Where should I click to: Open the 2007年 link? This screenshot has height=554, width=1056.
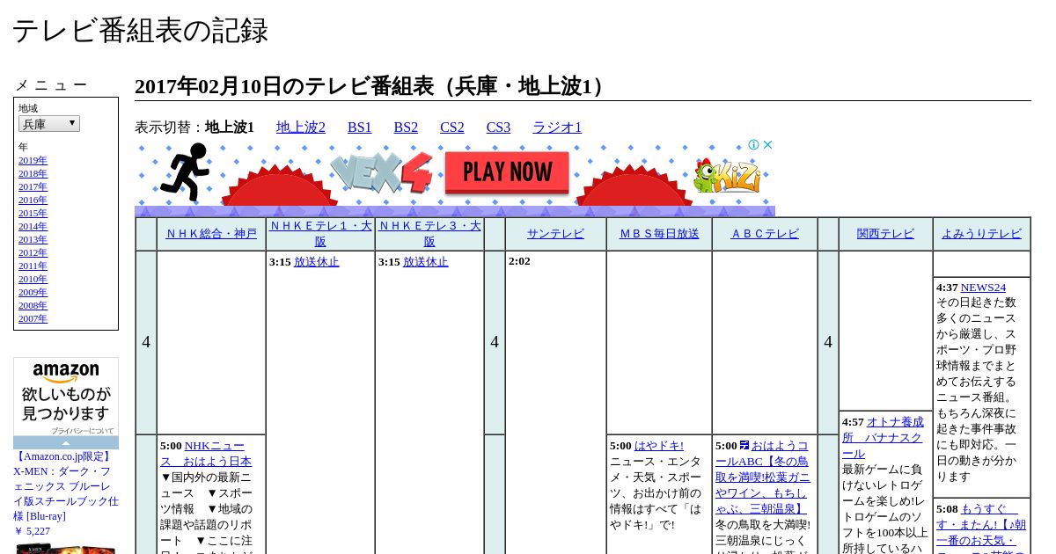pos(33,319)
